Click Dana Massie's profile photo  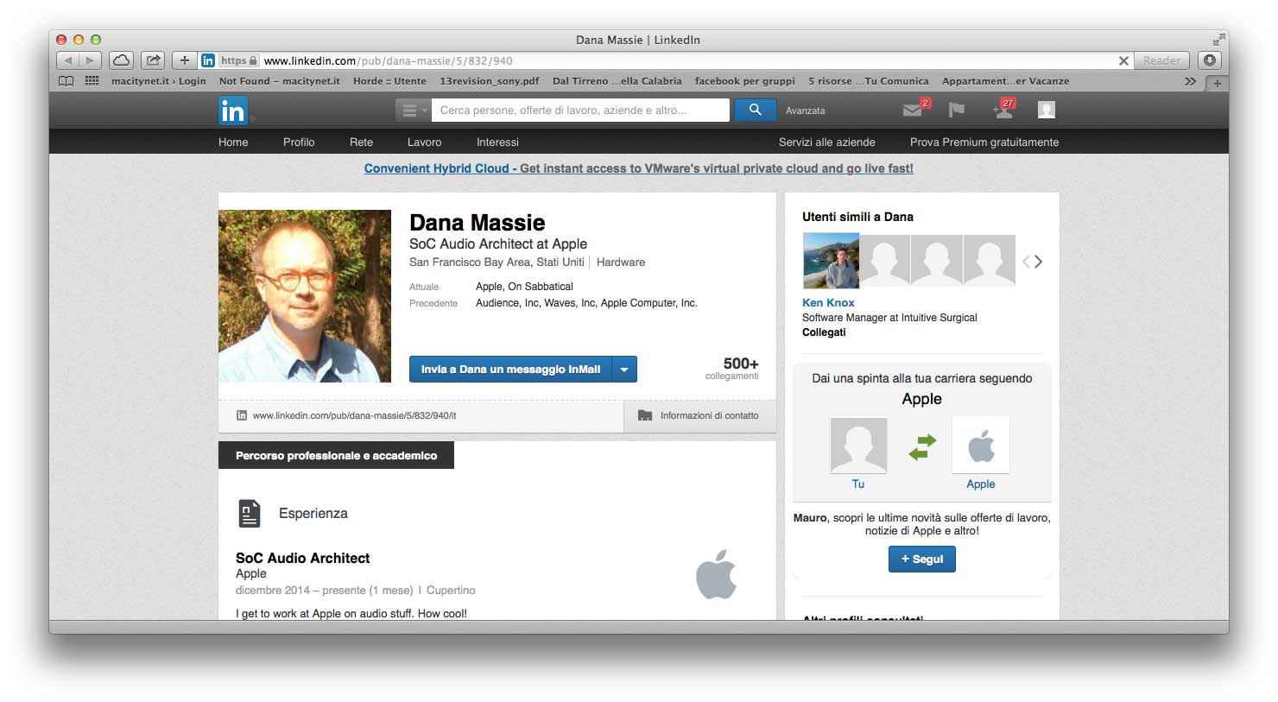pos(305,296)
